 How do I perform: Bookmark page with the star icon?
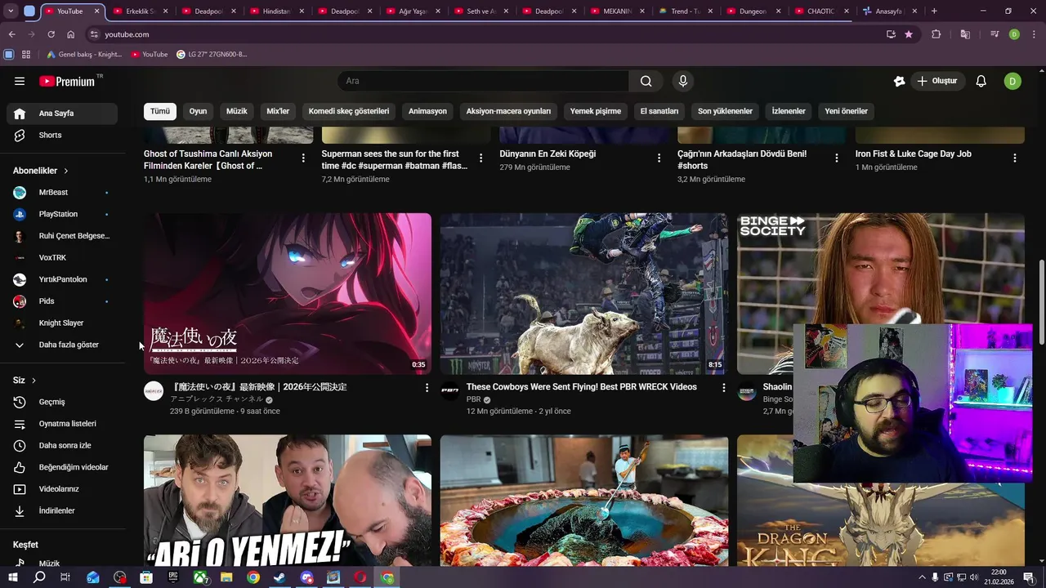tap(909, 34)
